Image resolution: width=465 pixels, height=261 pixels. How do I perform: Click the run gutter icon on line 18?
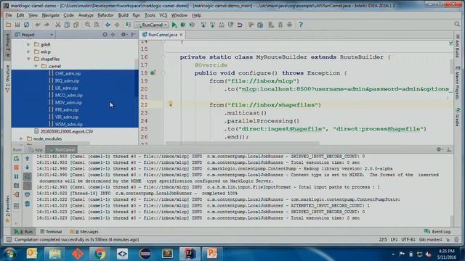click(153, 72)
